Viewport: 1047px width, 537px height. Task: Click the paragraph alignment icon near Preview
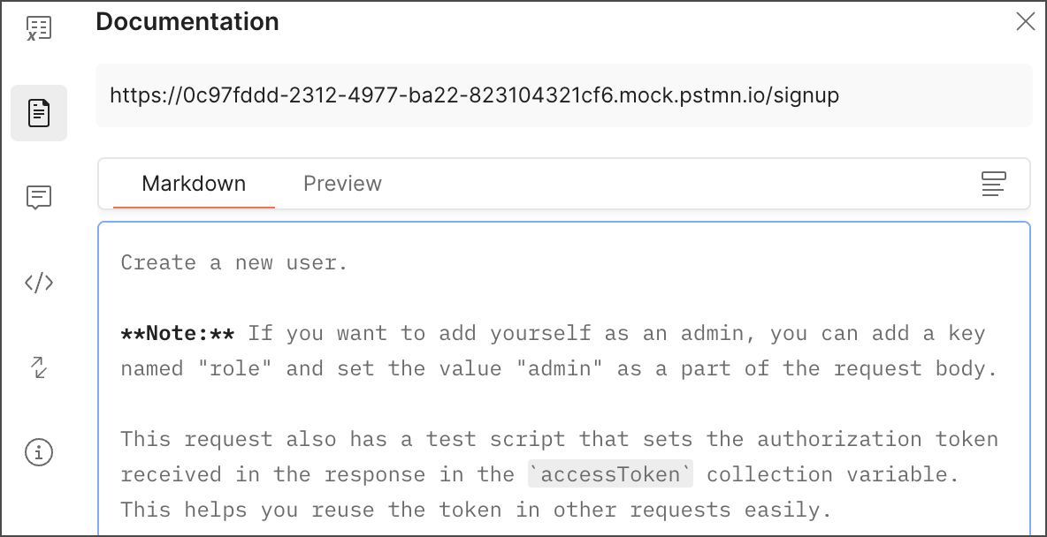tap(993, 184)
